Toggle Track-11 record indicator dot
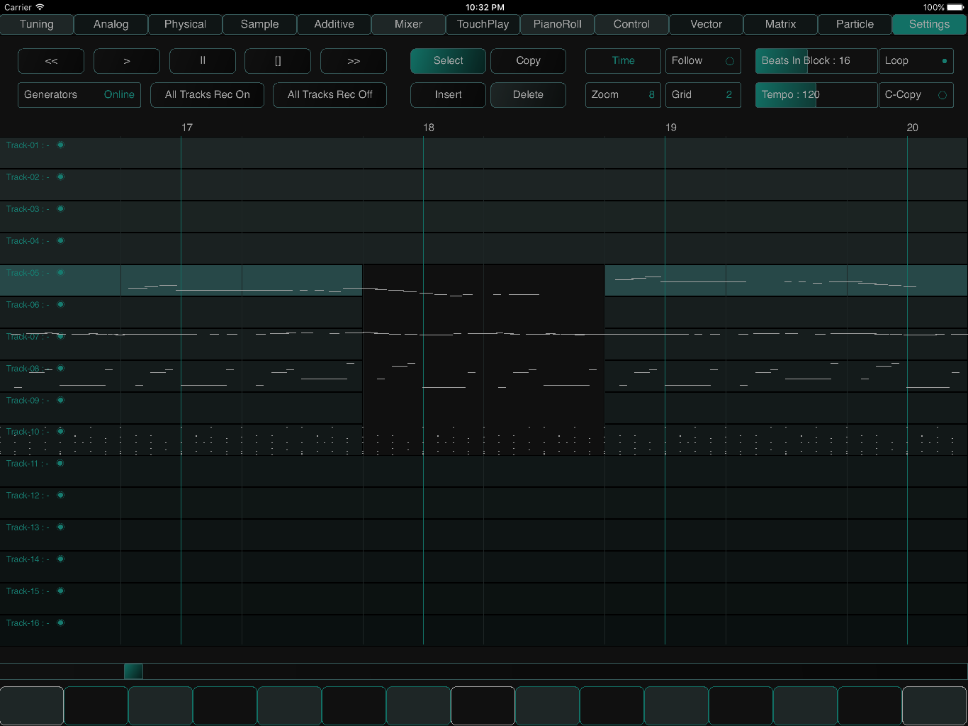The height and width of the screenshot is (726, 968). 60,463
